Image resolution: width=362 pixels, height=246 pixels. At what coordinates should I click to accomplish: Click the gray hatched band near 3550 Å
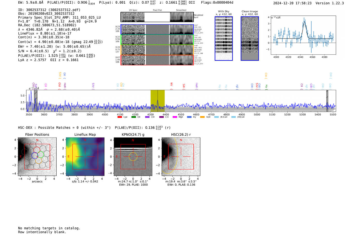point(36,101)
